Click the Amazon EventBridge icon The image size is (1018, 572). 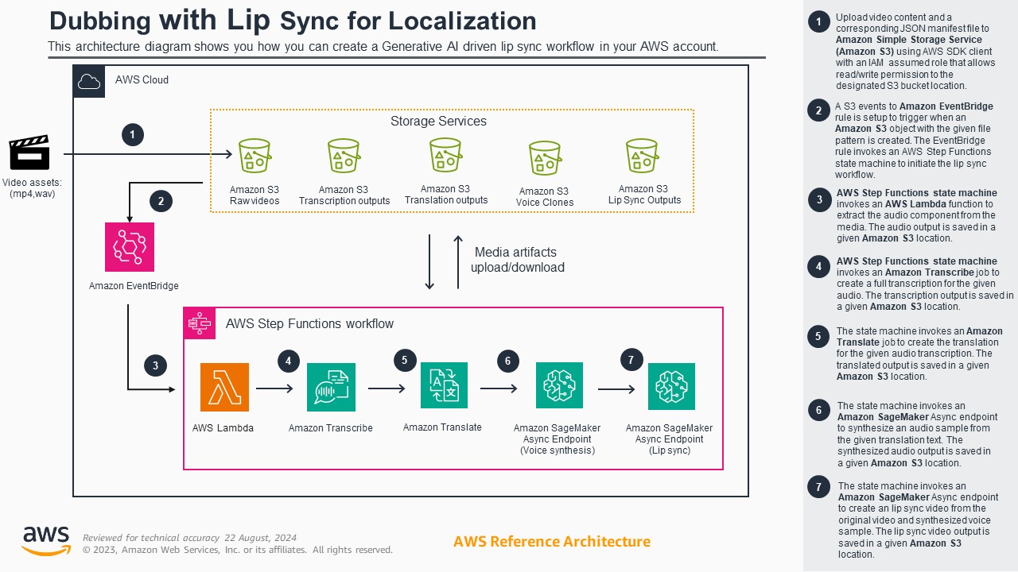tap(129, 246)
